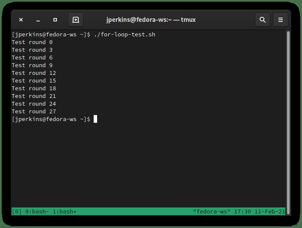The height and width of the screenshot is (228, 302).
Task: Click the 17:30 time in status bar
Action: (242, 212)
